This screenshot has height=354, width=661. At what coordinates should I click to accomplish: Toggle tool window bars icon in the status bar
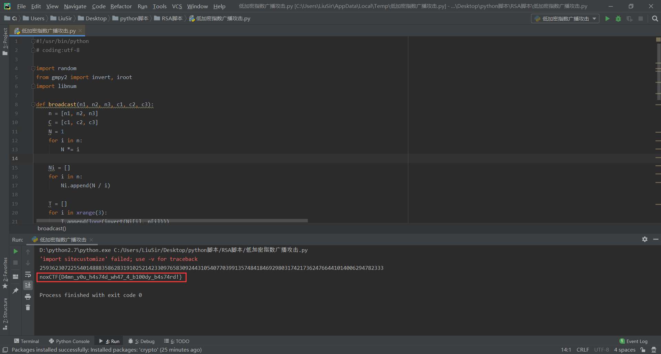(5, 350)
